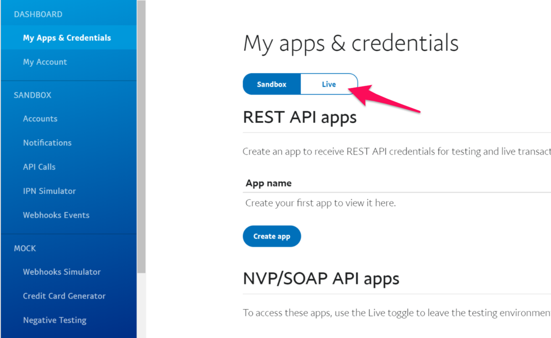
Task: Click the NVP/SOAP API apps heading
Action: pos(321,279)
